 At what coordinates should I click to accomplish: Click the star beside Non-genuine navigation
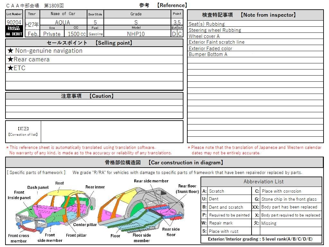[x=11, y=51]
